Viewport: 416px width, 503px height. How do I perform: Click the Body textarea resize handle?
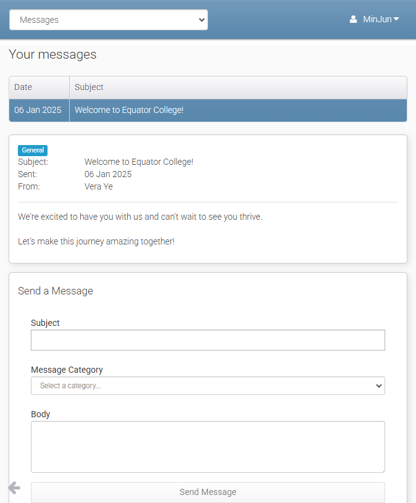(x=381, y=469)
